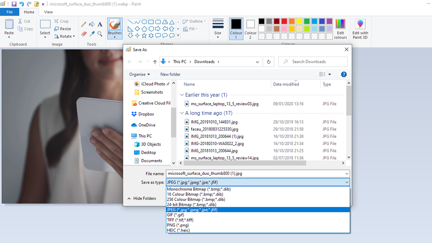Click the help question mark icon
432x243 pixels.
[x=344, y=74]
